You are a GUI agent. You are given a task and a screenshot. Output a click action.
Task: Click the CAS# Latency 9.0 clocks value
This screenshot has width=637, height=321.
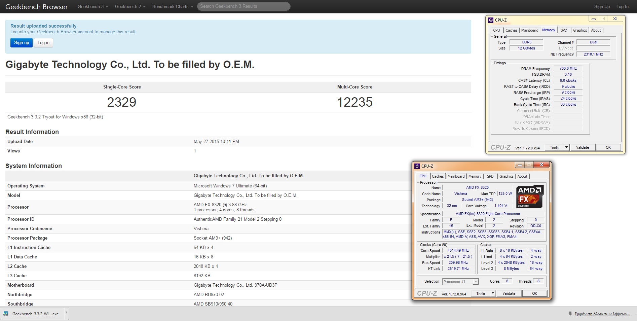(x=568, y=80)
